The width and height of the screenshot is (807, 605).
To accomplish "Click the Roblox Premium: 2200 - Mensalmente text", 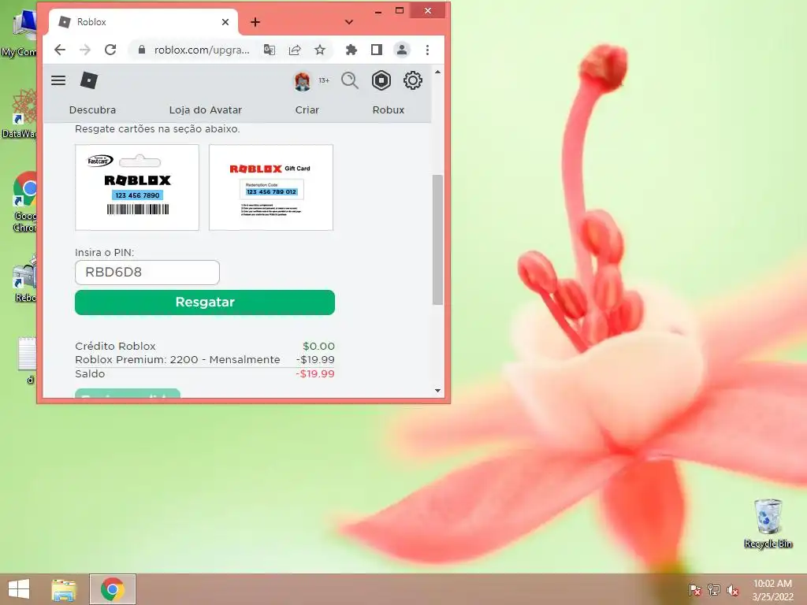I will point(177,359).
